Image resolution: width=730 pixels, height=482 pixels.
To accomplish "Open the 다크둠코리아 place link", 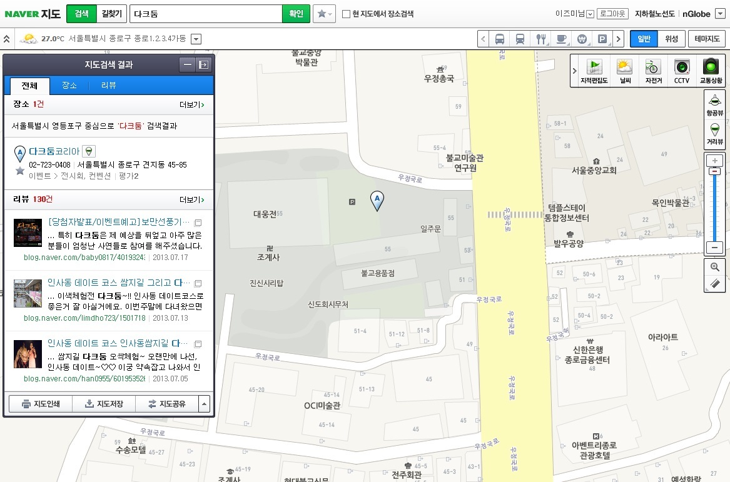I will (54, 151).
